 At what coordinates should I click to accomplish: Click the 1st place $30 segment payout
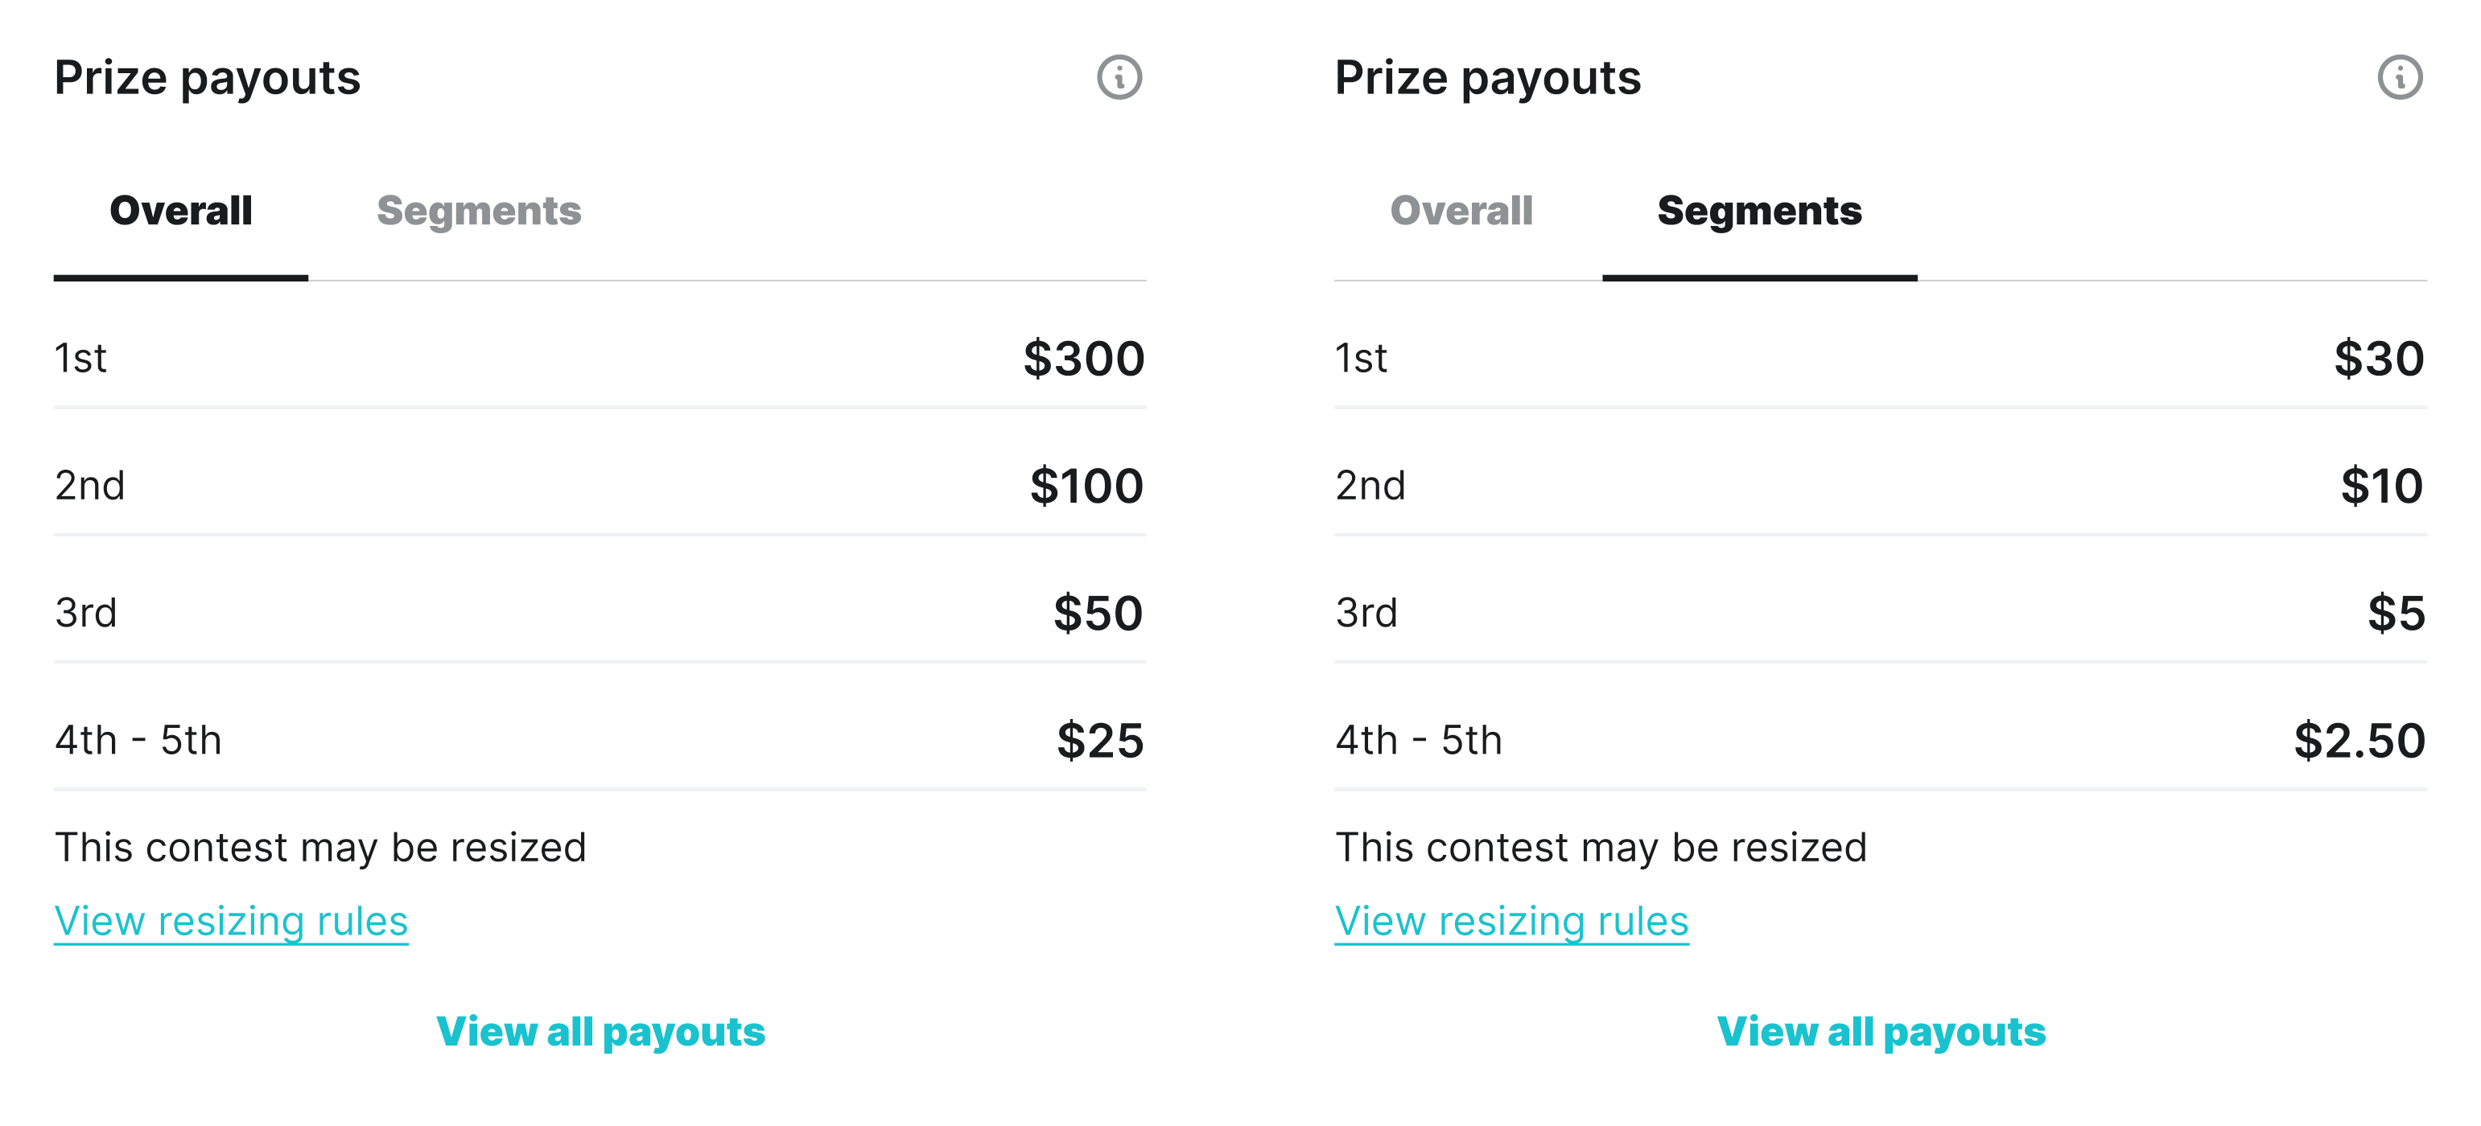(x=1881, y=358)
